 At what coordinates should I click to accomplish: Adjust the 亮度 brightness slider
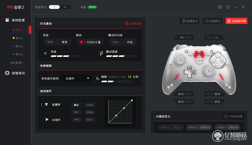click(x=66, y=56)
